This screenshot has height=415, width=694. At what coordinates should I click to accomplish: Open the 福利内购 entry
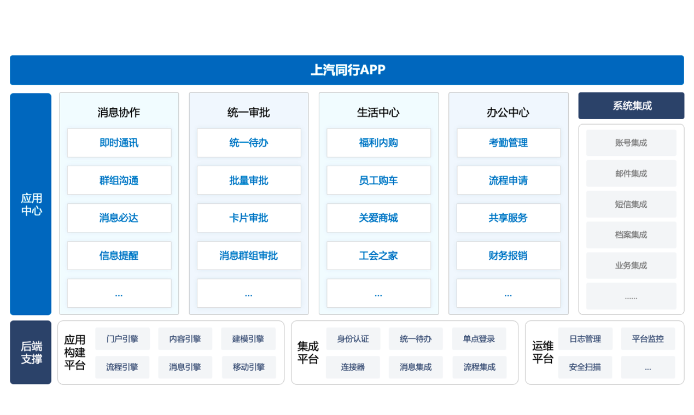(x=378, y=143)
